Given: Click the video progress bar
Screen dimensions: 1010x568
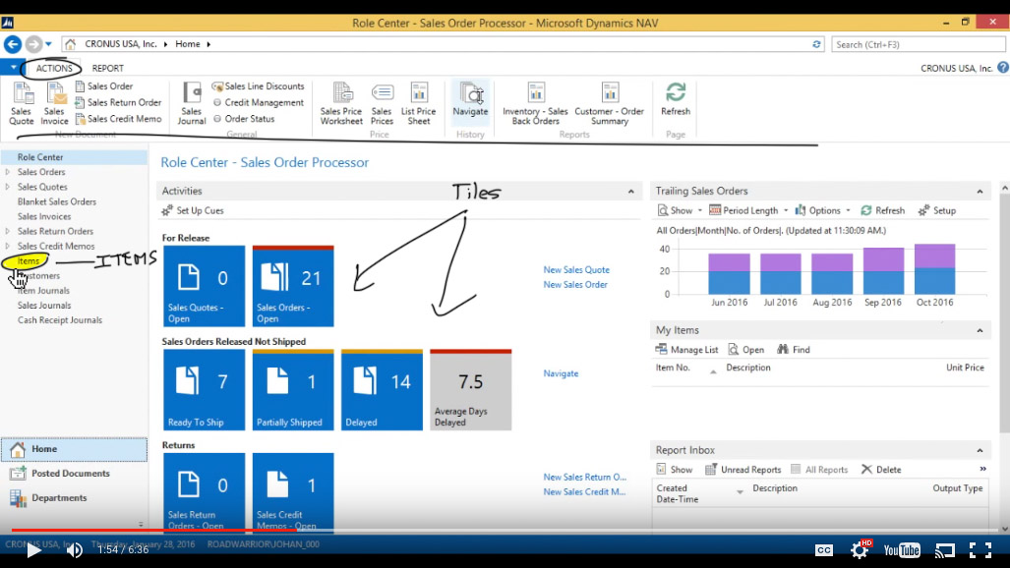Looking at the screenshot, I should (505, 531).
